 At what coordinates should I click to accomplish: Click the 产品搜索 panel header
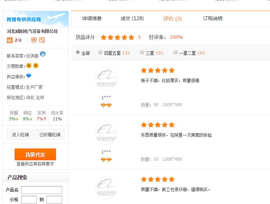point(35,177)
